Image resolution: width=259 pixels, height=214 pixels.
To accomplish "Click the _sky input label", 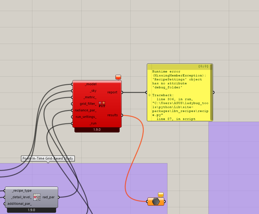I will 93,91.
